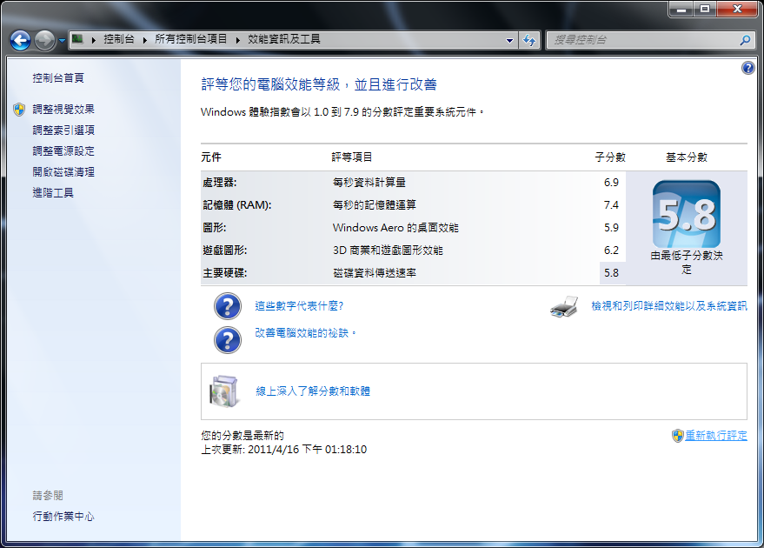Open 調整視覺效果 link
This screenshot has width=764, height=548.
[63, 110]
